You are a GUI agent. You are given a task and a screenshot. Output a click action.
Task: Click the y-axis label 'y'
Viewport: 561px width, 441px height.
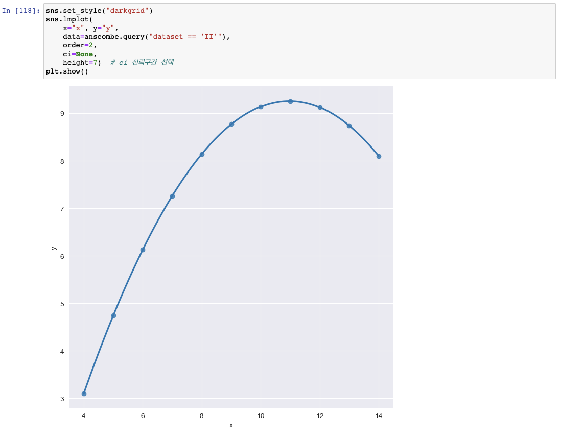(54, 248)
